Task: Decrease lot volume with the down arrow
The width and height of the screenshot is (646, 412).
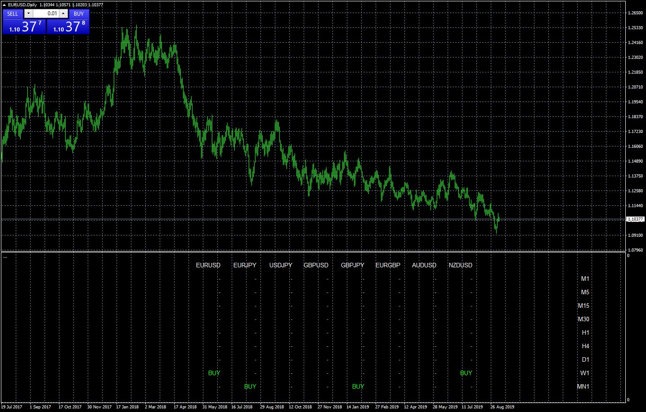Action: (x=28, y=13)
